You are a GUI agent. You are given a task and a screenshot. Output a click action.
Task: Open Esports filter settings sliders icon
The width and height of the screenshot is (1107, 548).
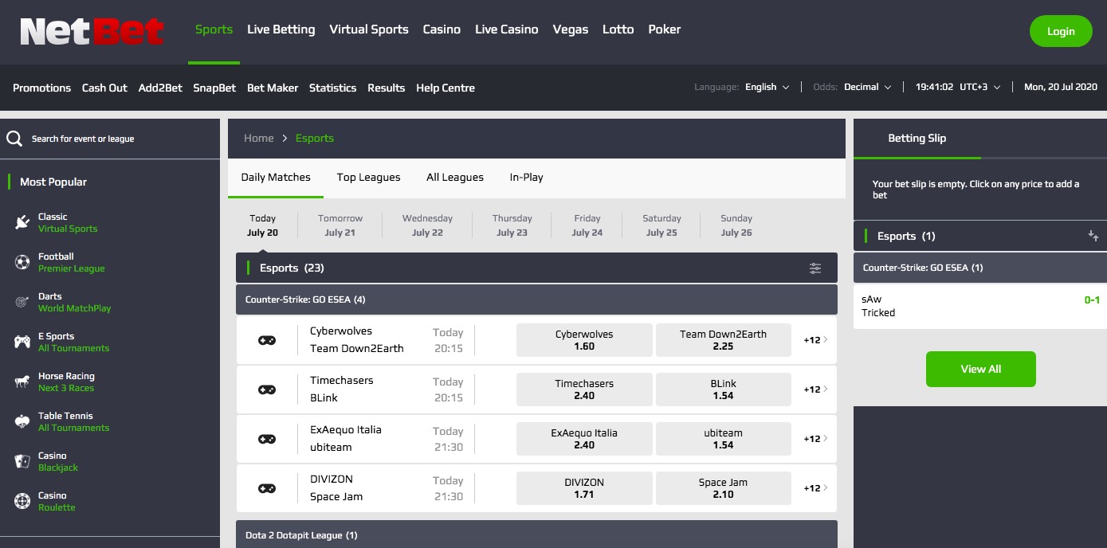click(x=815, y=268)
